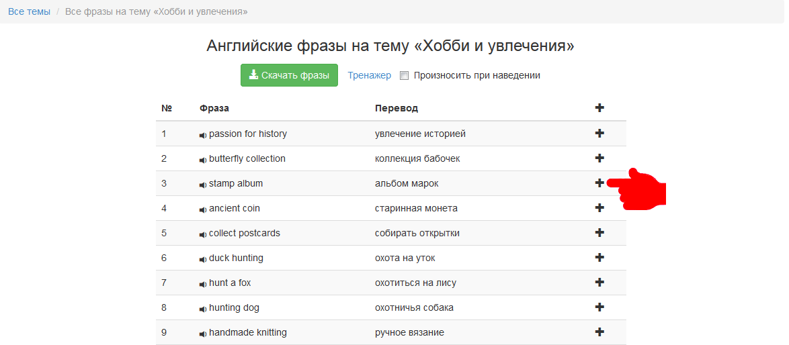Click the phrase 'hunt a fox'
The width and height of the screenshot is (789, 345).
tap(230, 283)
